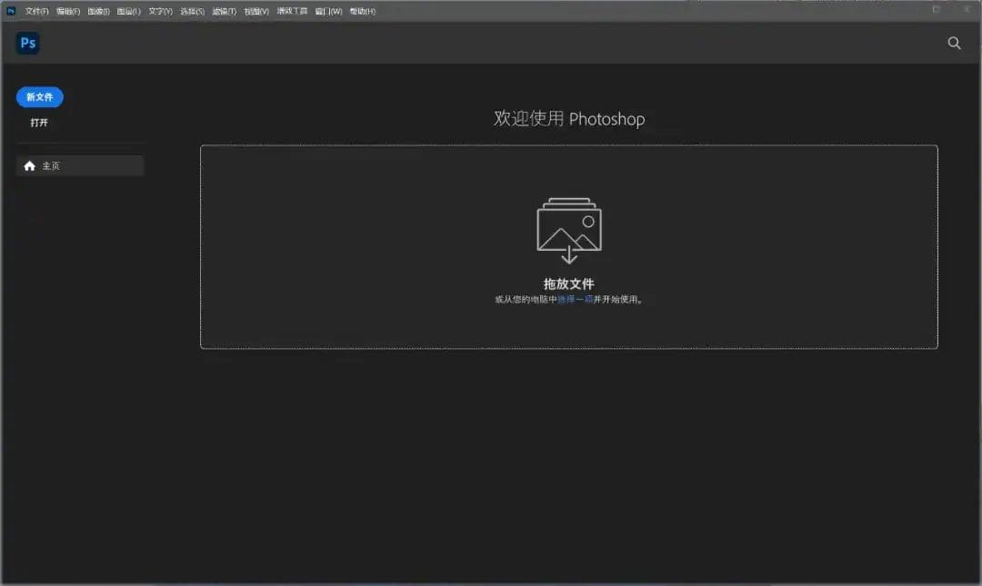This screenshot has height=586, width=982.
Task: Click the Photoshop logo icon top left
Action: coord(27,43)
